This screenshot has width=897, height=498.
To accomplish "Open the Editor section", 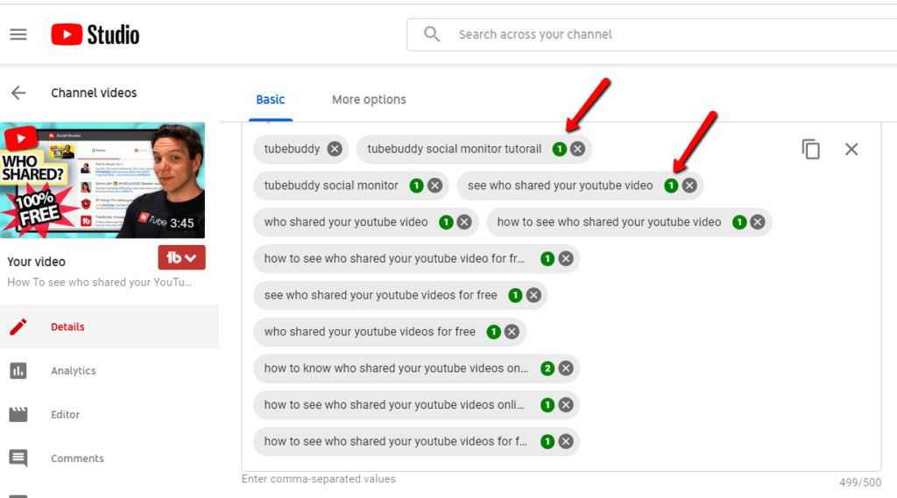I will (65, 415).
